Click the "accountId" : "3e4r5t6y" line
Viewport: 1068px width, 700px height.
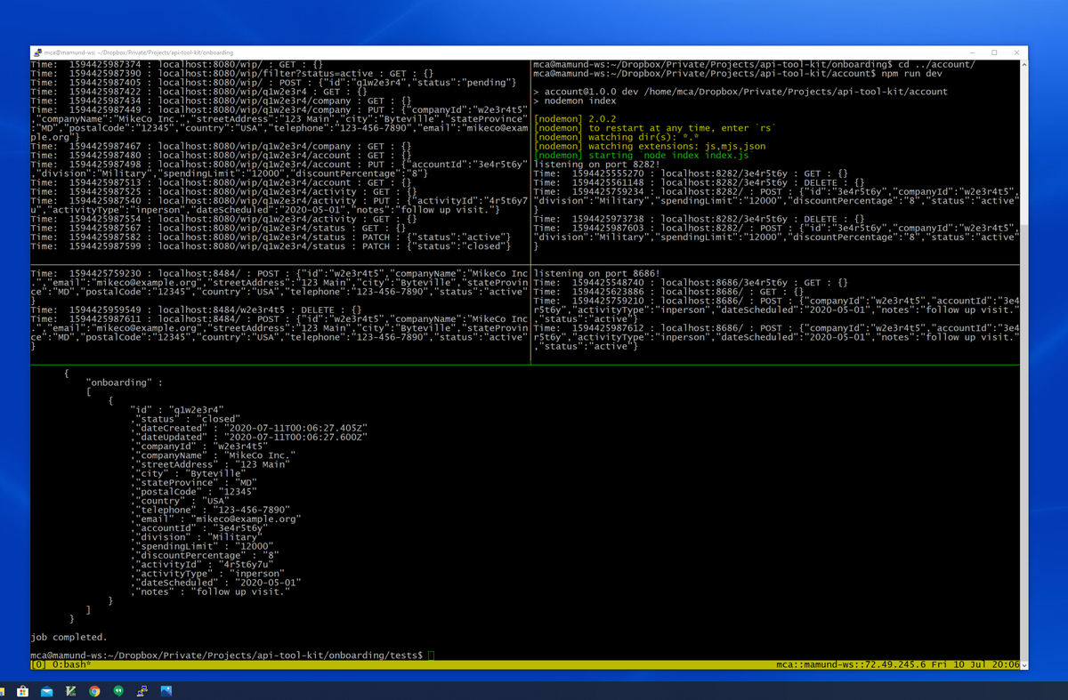198,527
